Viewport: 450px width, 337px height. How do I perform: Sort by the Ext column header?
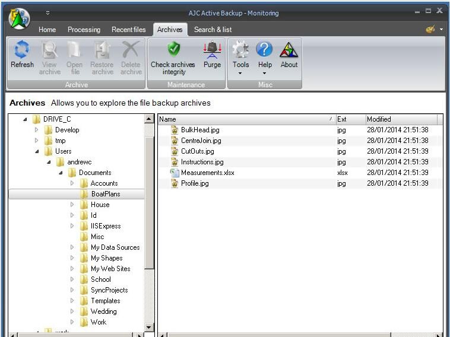(x=351, y=119)
